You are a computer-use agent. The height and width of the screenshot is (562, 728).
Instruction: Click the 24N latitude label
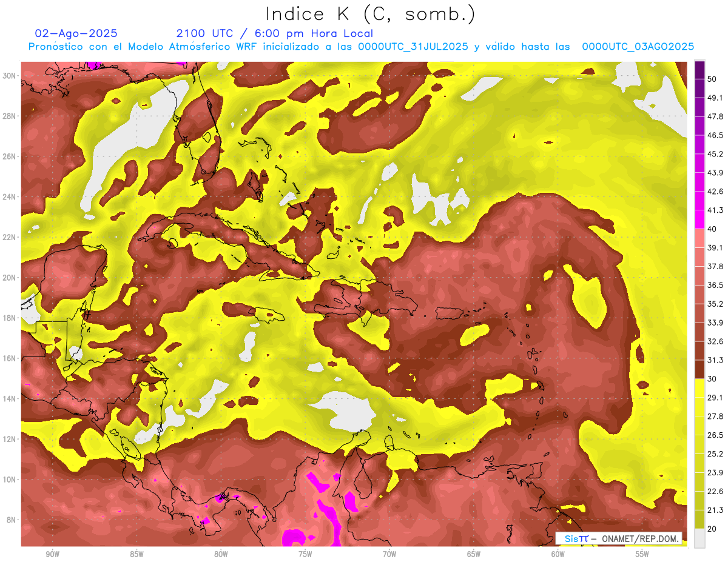[x=10, y=196]
